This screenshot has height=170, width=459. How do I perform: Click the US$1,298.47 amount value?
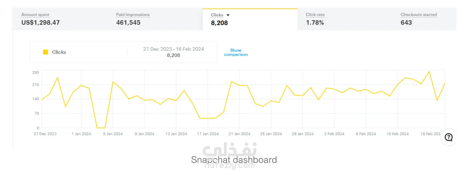(x=40, y=23)
